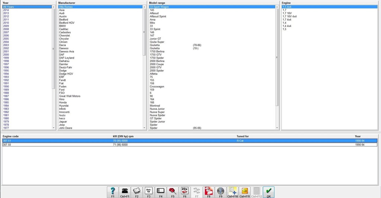381x198 pixels.
Task: Click the Ctrl+F11 yellow lamp icon
Action: pos(245,192)
